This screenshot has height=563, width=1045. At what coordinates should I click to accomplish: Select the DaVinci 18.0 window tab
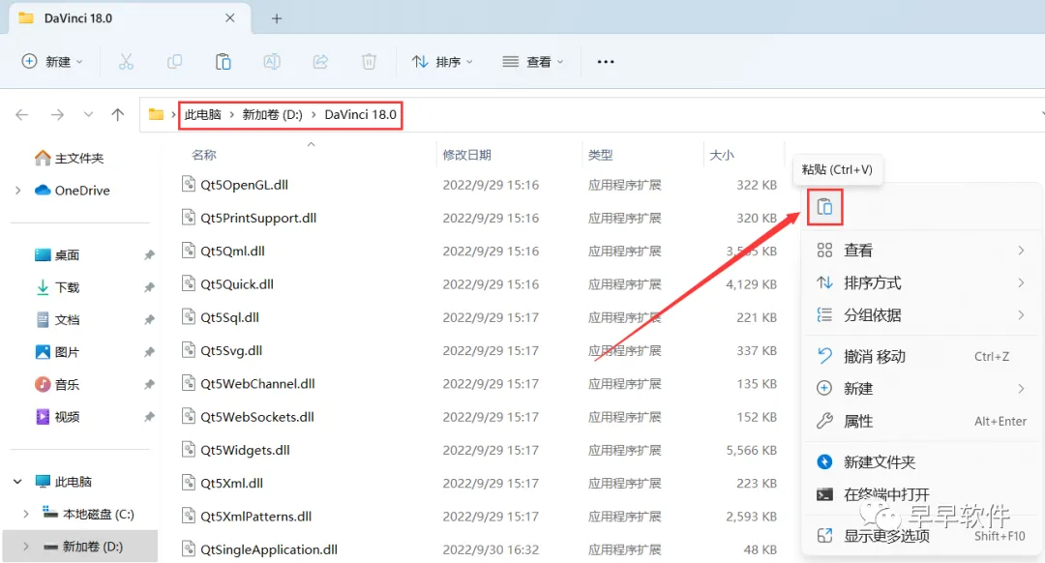click(130, 18)
